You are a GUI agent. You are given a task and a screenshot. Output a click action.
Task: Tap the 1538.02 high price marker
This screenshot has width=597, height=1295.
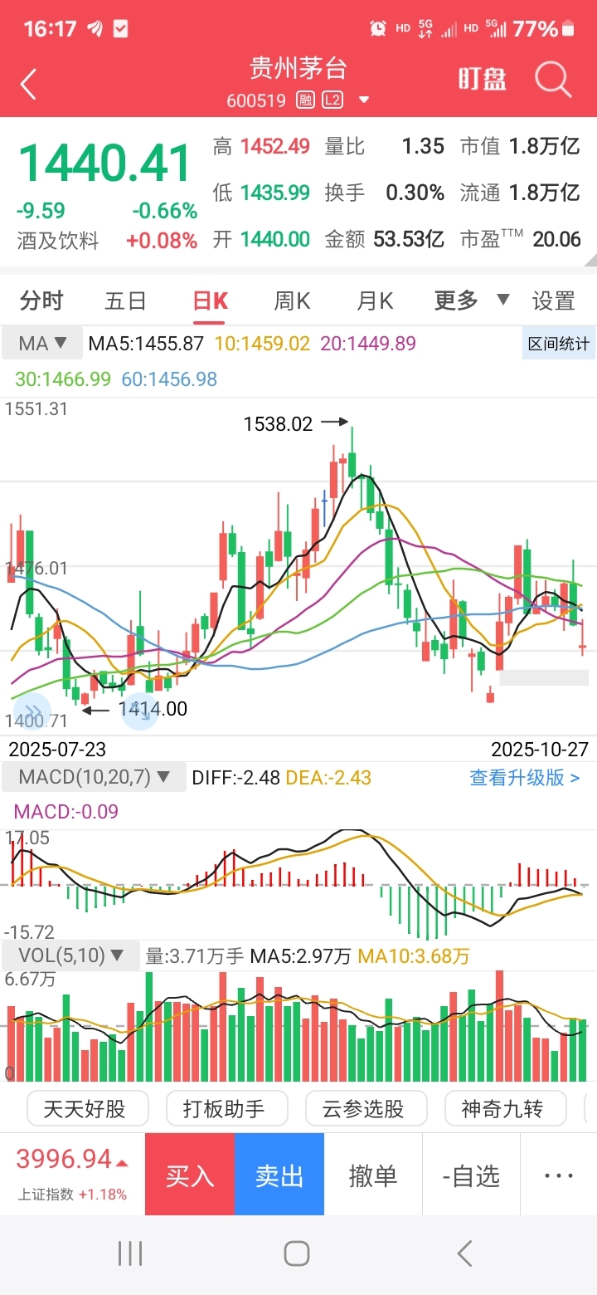(278, 424)
